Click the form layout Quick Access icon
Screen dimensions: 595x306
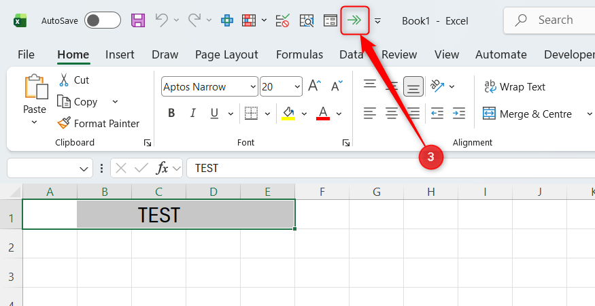[330, 20]
